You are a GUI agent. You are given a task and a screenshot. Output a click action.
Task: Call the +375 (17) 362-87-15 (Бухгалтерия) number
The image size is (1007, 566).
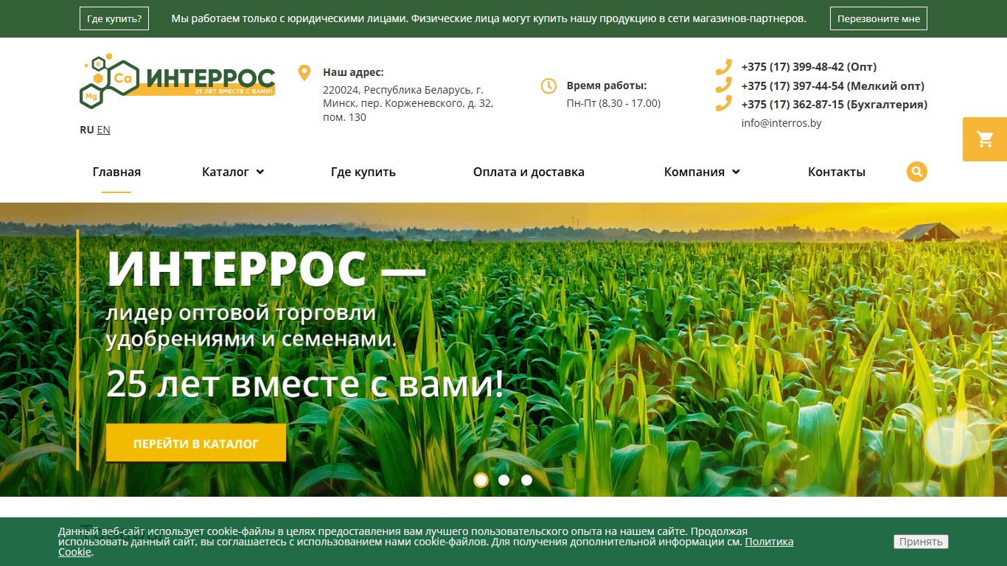pos(834,104)
